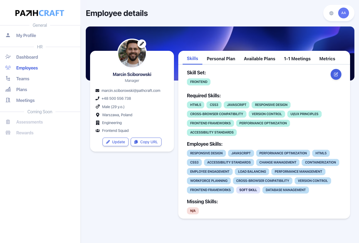Click the Male (29 y.o.) text
The image size is (359, 243).
point(113,107)
